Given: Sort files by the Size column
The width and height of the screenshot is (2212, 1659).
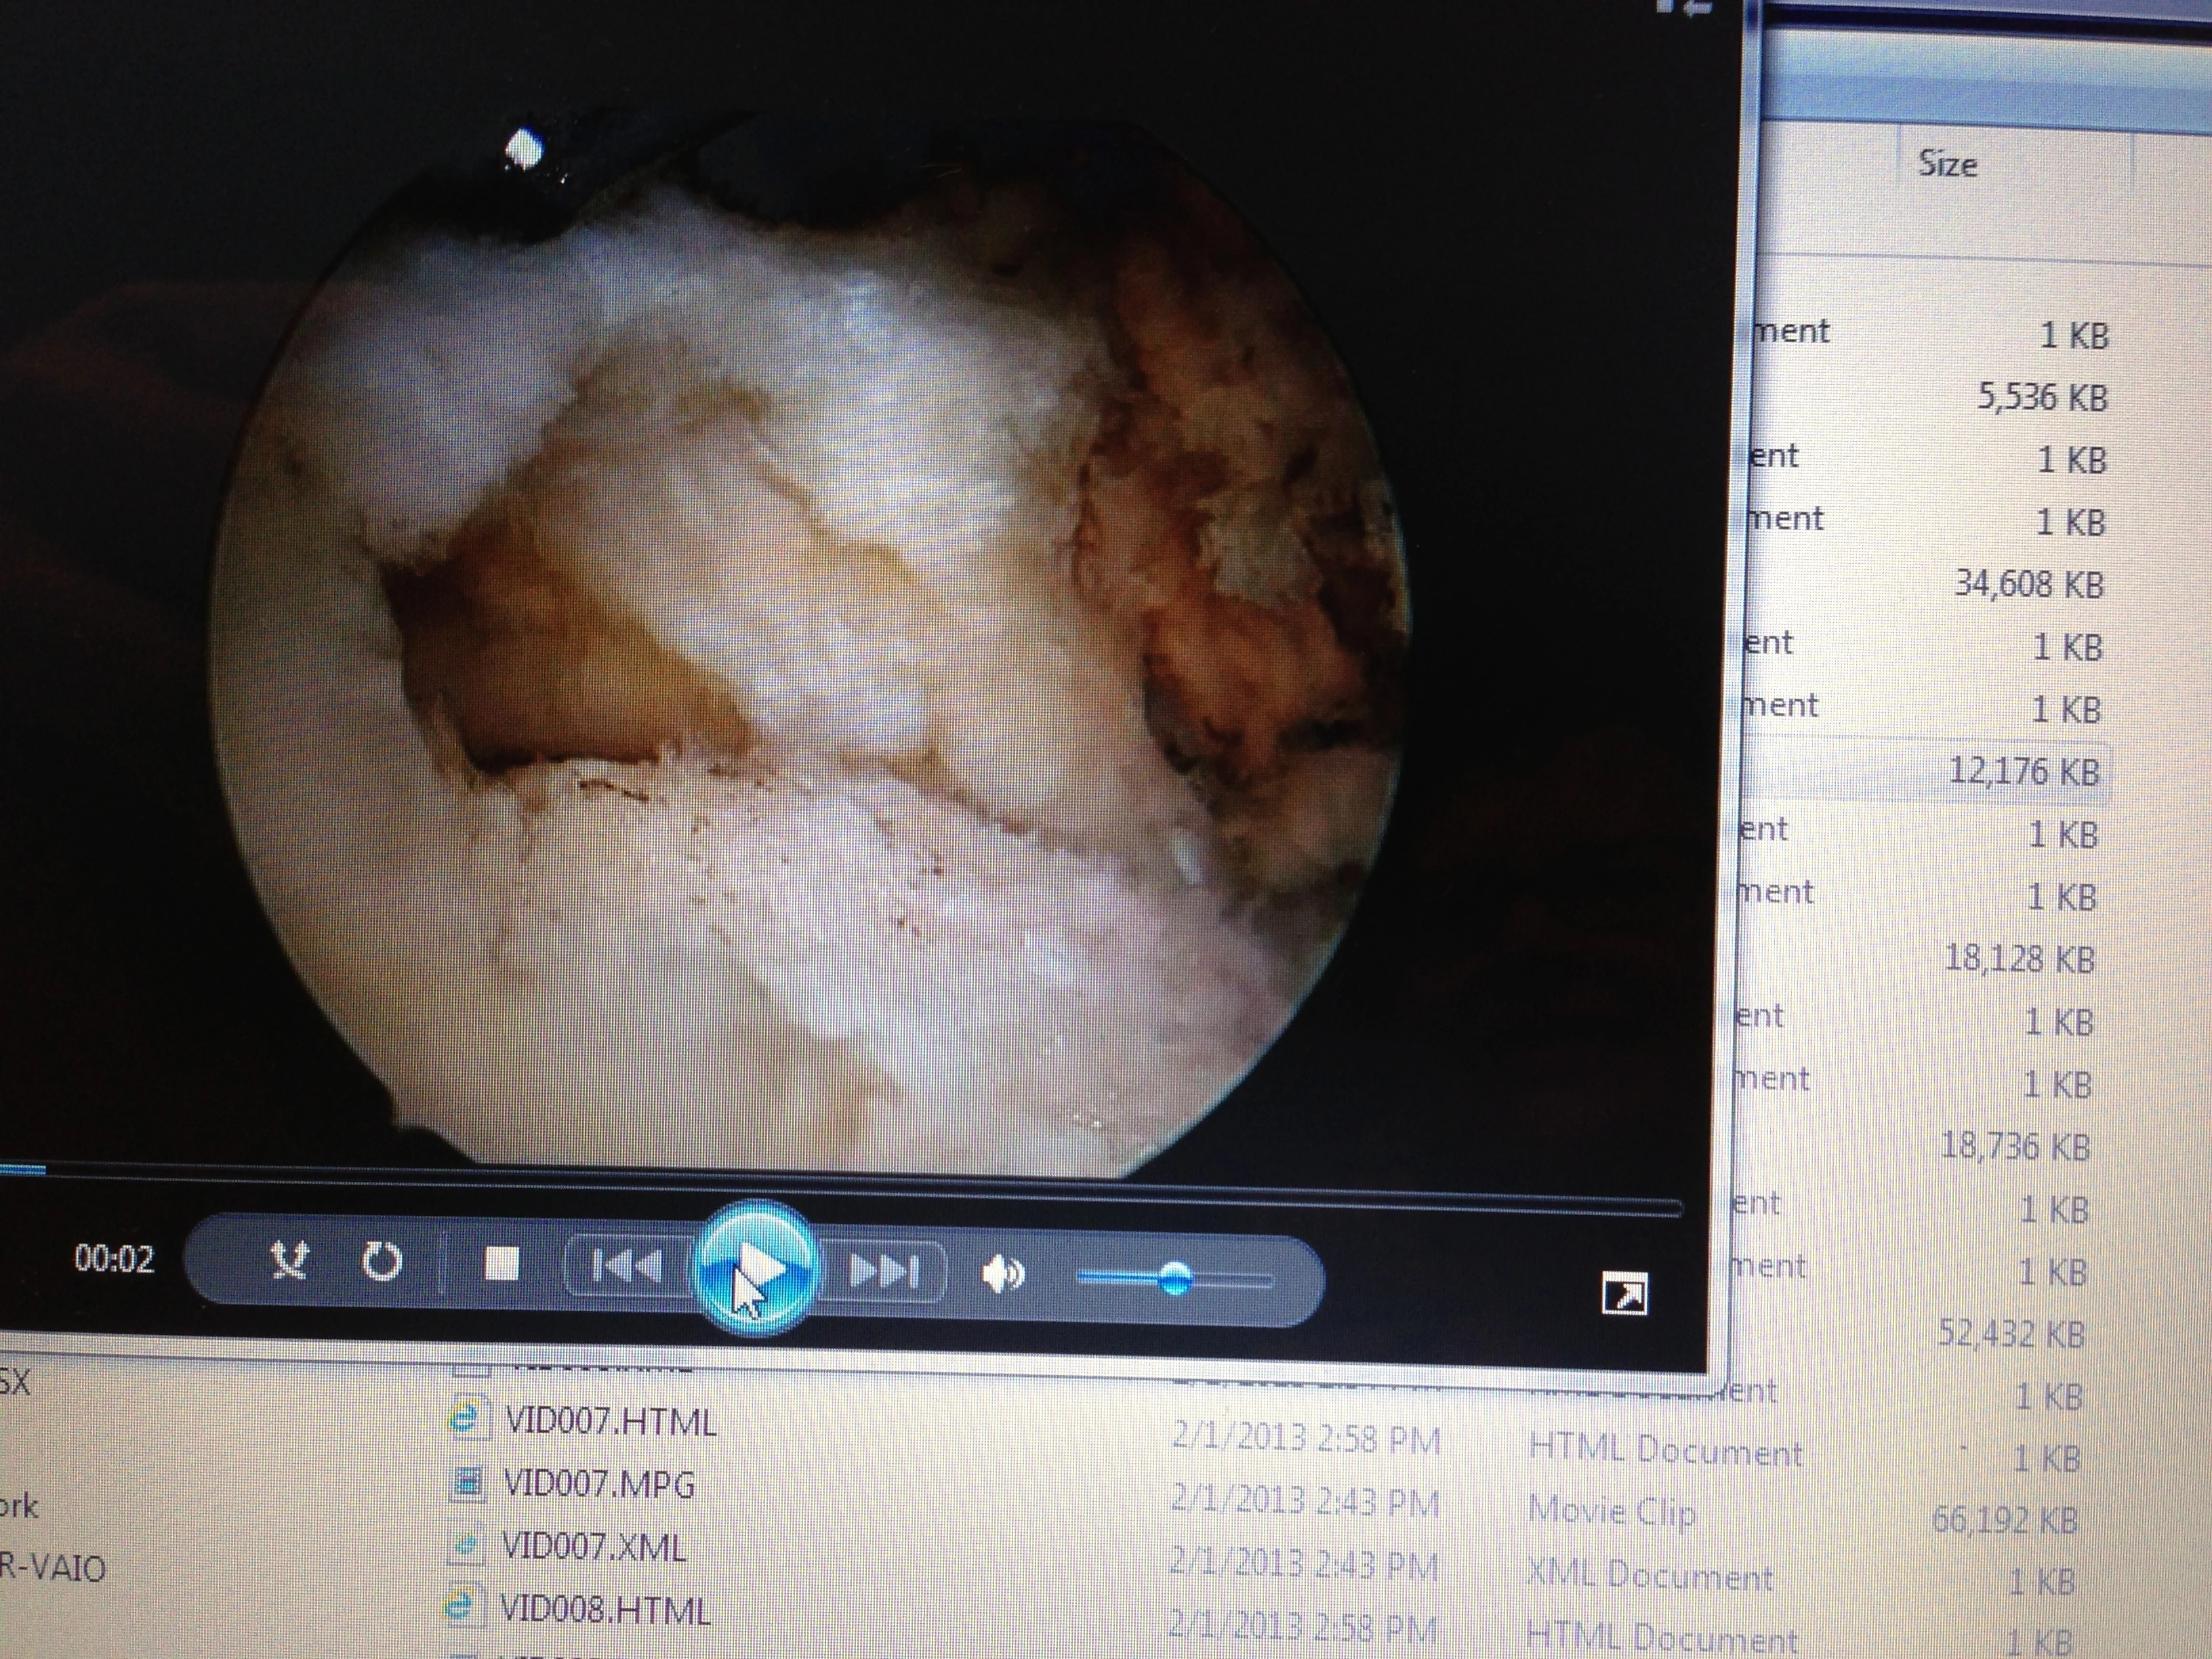Looking at the screenshot, I should click(x=1947, y=164).
